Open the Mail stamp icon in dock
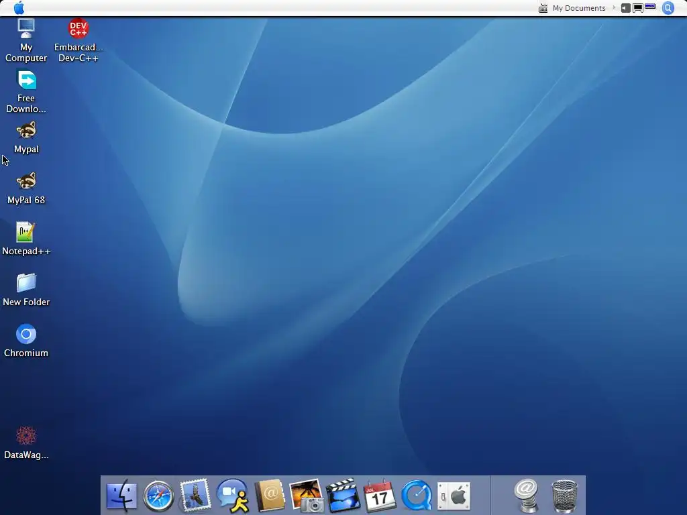Viewport: 687px width, 515px height. (195, 496)
